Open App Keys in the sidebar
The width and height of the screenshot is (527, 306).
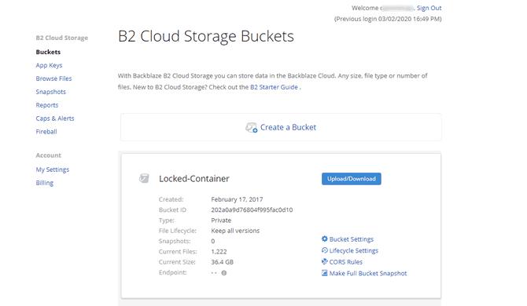49,65
